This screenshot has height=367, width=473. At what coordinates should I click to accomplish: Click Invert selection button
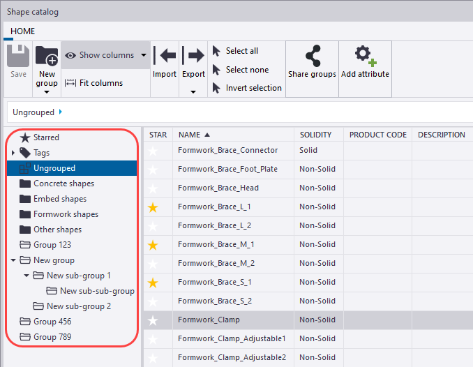tap(253, 88)
